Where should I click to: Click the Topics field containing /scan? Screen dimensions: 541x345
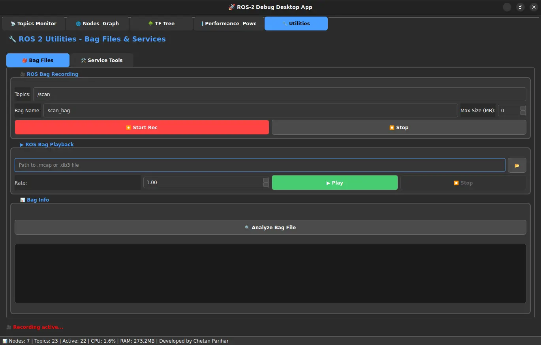pos(279,94)
